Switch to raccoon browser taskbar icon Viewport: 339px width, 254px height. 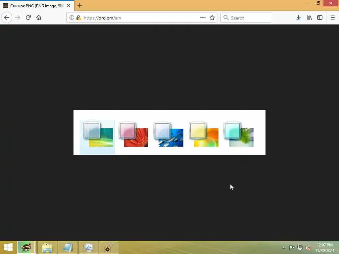[26, 247]
